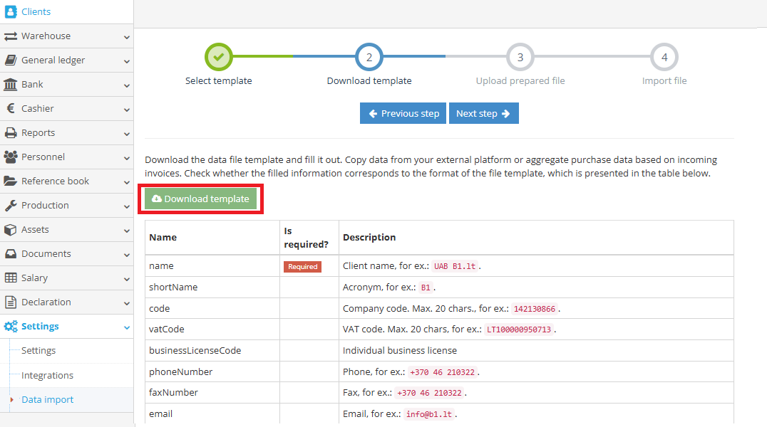Expand the Personnel menu chevron

point(127,157)
